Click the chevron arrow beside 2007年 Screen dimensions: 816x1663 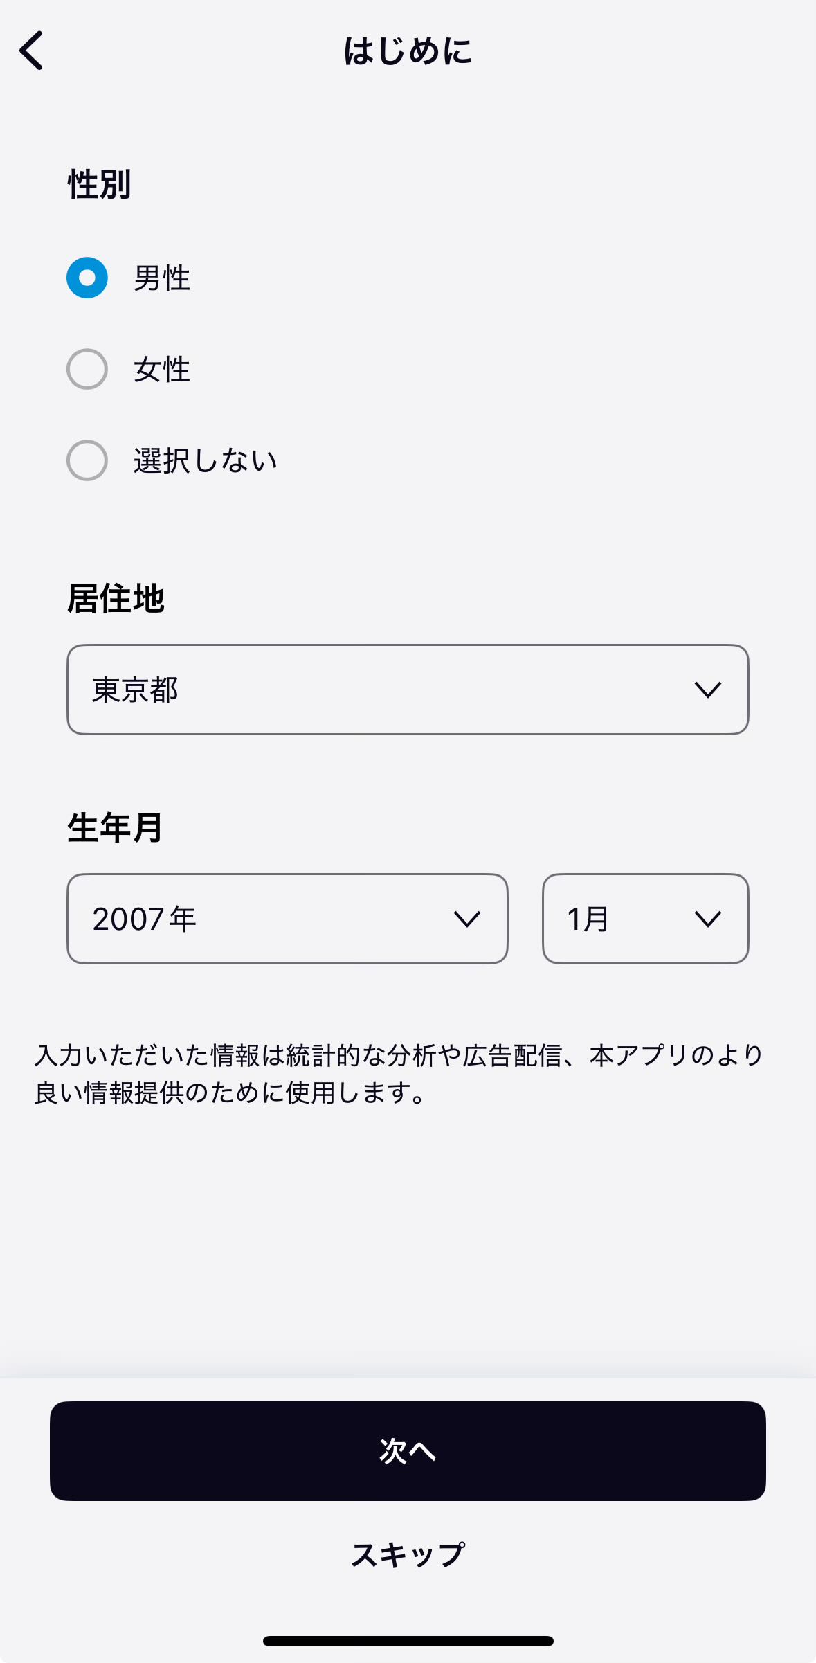click(467, 919)
